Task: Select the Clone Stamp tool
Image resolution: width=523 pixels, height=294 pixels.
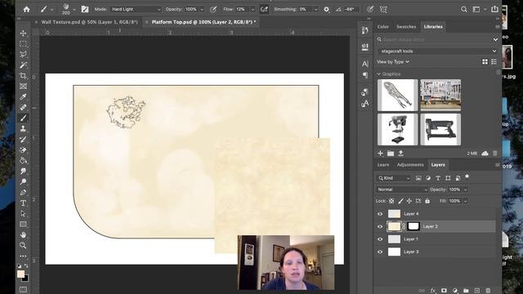Action: (23, 129)
